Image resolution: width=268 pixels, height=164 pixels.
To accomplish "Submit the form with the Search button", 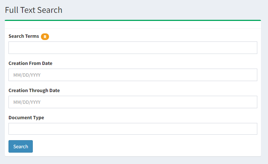I will [x=21, y=146].
